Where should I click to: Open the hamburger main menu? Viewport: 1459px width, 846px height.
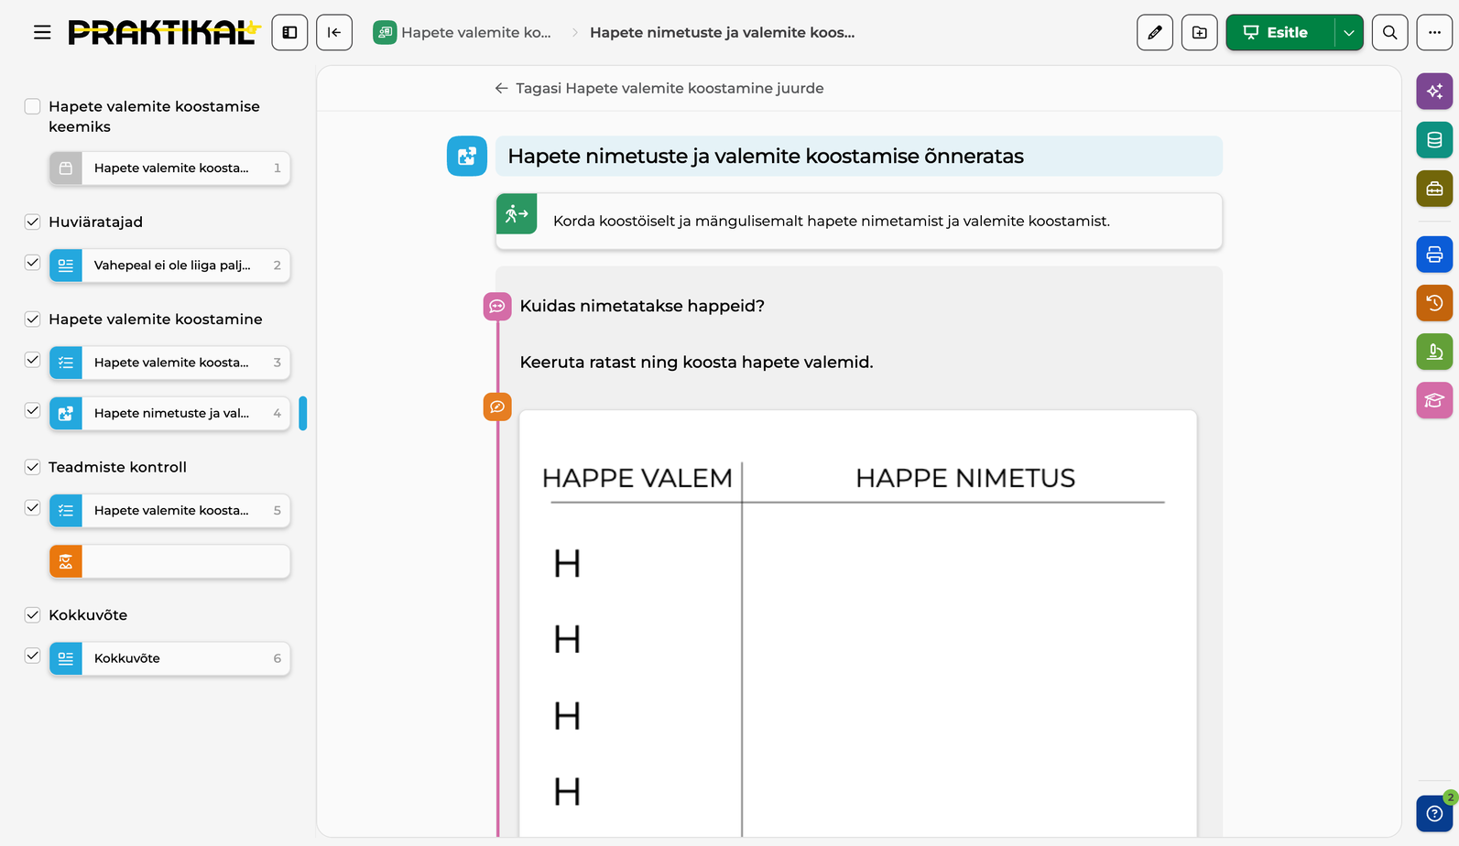point(42,33)
